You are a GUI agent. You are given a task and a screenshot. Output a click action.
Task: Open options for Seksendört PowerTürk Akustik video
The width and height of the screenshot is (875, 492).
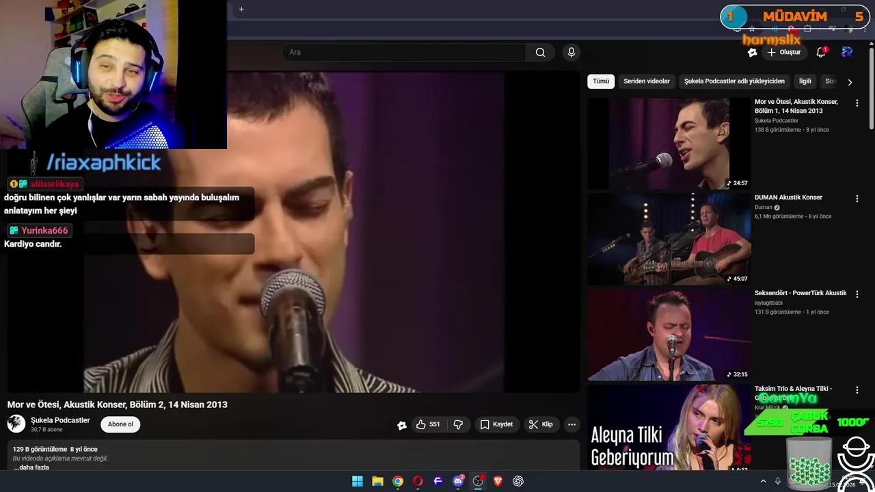coord(857,295)
